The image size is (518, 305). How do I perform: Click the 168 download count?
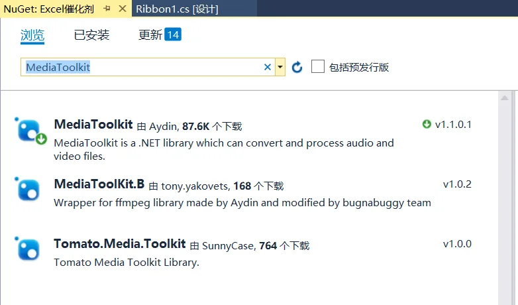(x=242, y=186)
